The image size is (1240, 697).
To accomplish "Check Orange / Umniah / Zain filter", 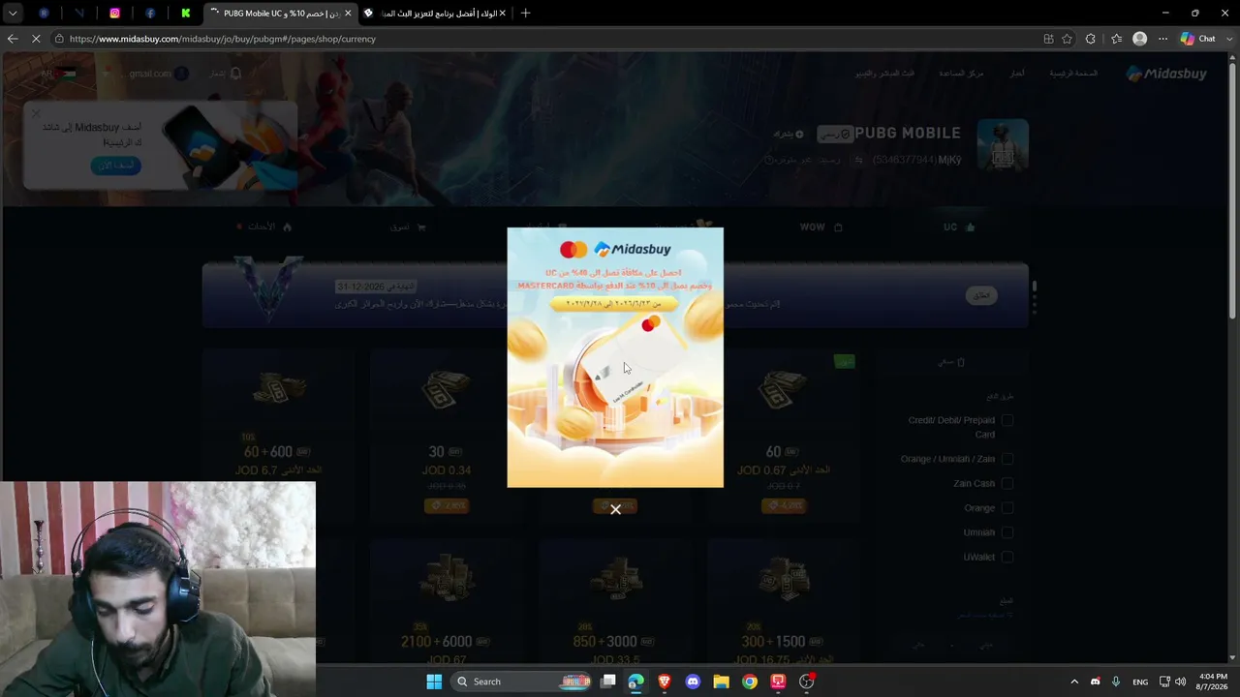I will pyautogui.click(x=1007, y=459).
